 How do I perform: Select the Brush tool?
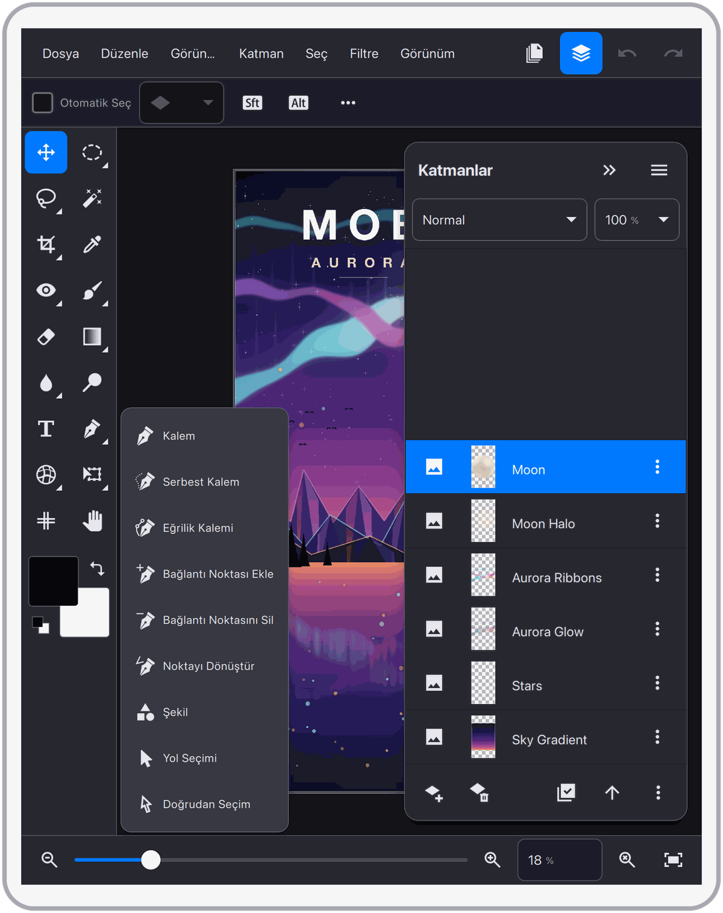pyautogui.click(x=92, y=290)
